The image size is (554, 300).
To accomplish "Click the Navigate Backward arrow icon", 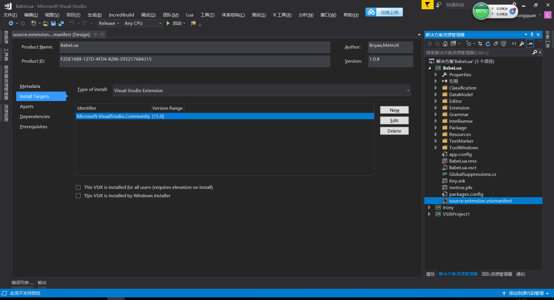I will click(x=11, y=23).
